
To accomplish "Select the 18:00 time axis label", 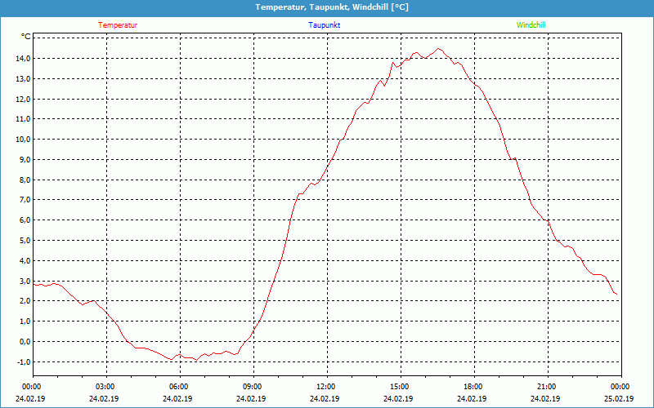I will coord(473,387).
